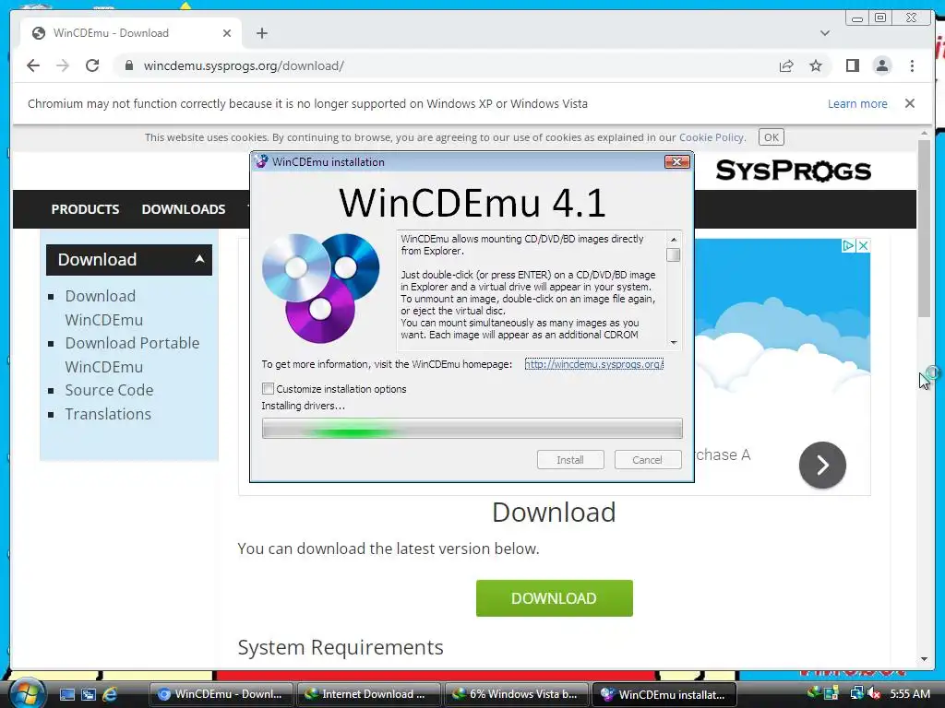
Task: Click the installer description scrollbar thumb
Action: 673,255
